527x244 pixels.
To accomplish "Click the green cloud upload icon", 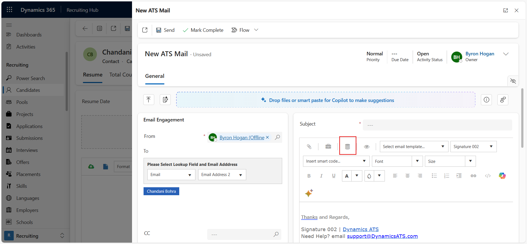I will [91, 166].
